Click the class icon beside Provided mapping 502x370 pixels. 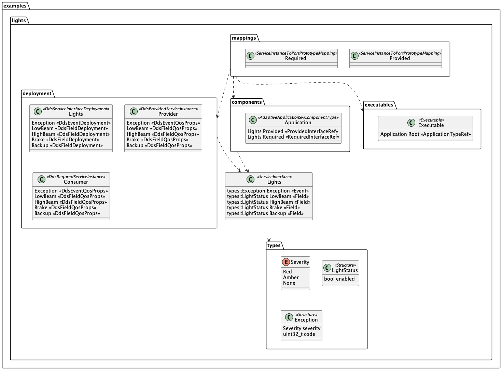[354, 56]
